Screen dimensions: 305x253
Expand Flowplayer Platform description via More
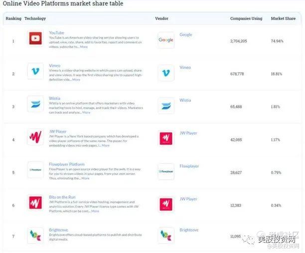pyautogui.click(x=85, y=178)
